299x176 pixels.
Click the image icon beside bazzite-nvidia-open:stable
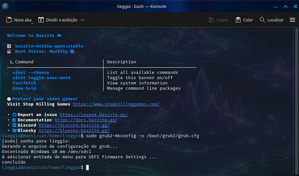(x=9, y=46)
